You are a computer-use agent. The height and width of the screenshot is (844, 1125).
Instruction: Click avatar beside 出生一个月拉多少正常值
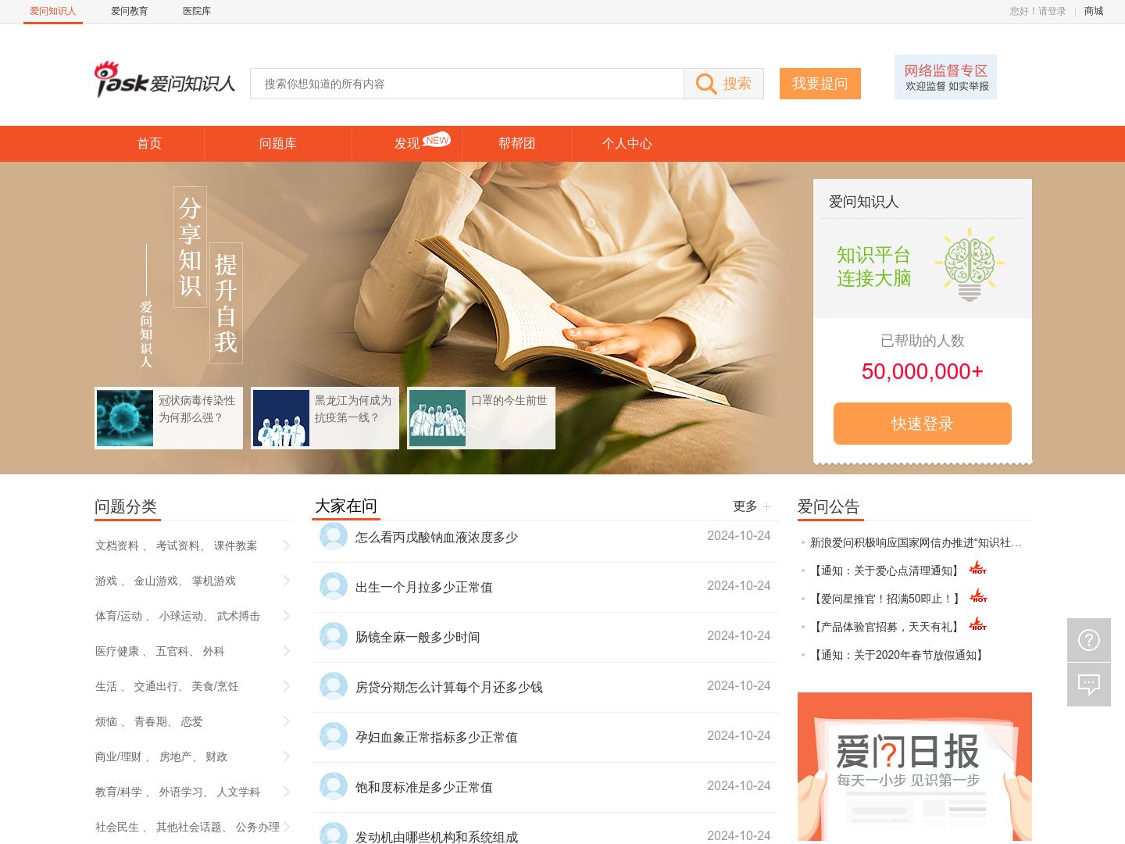coord(334,586)
